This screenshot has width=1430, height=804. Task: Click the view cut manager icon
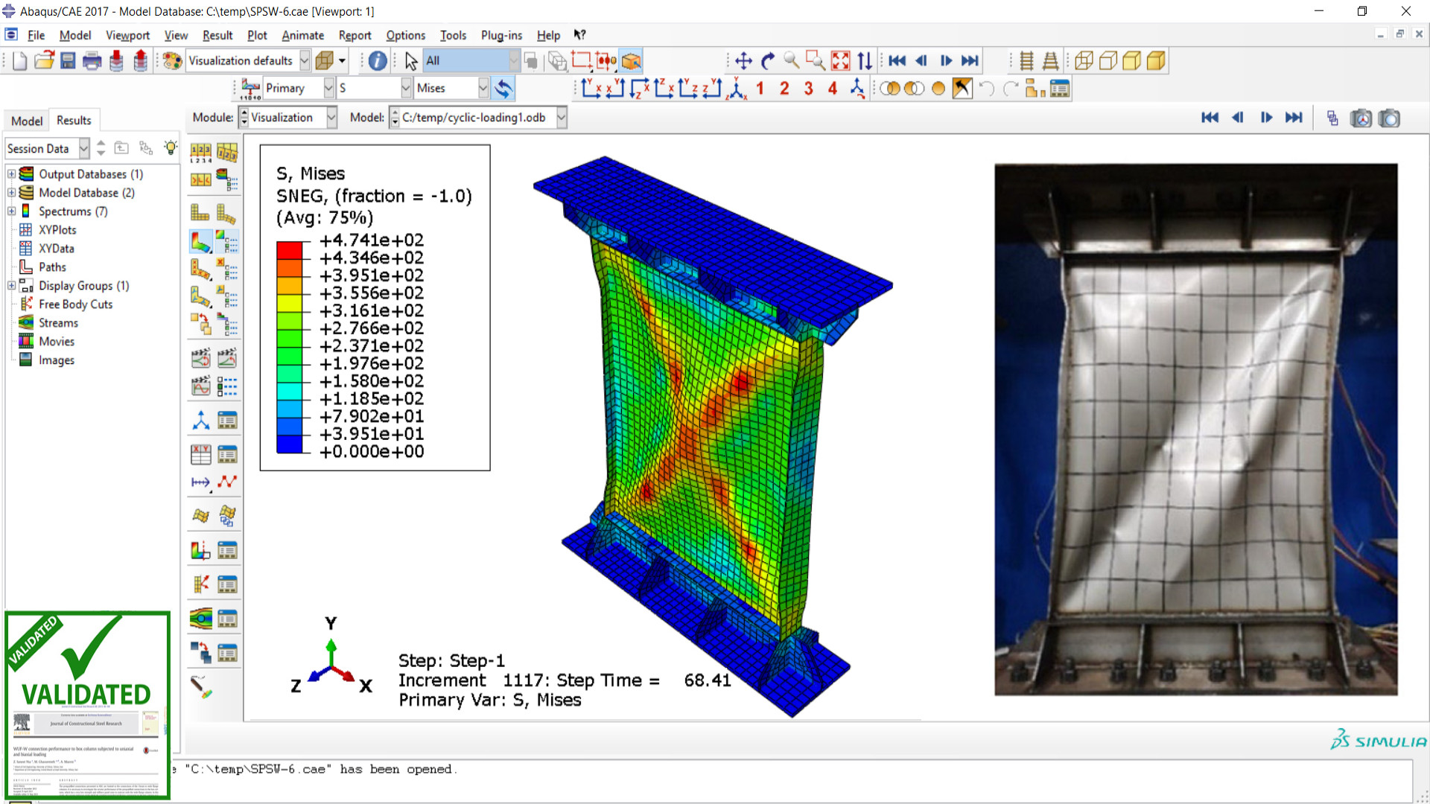(x=227, y=551)
